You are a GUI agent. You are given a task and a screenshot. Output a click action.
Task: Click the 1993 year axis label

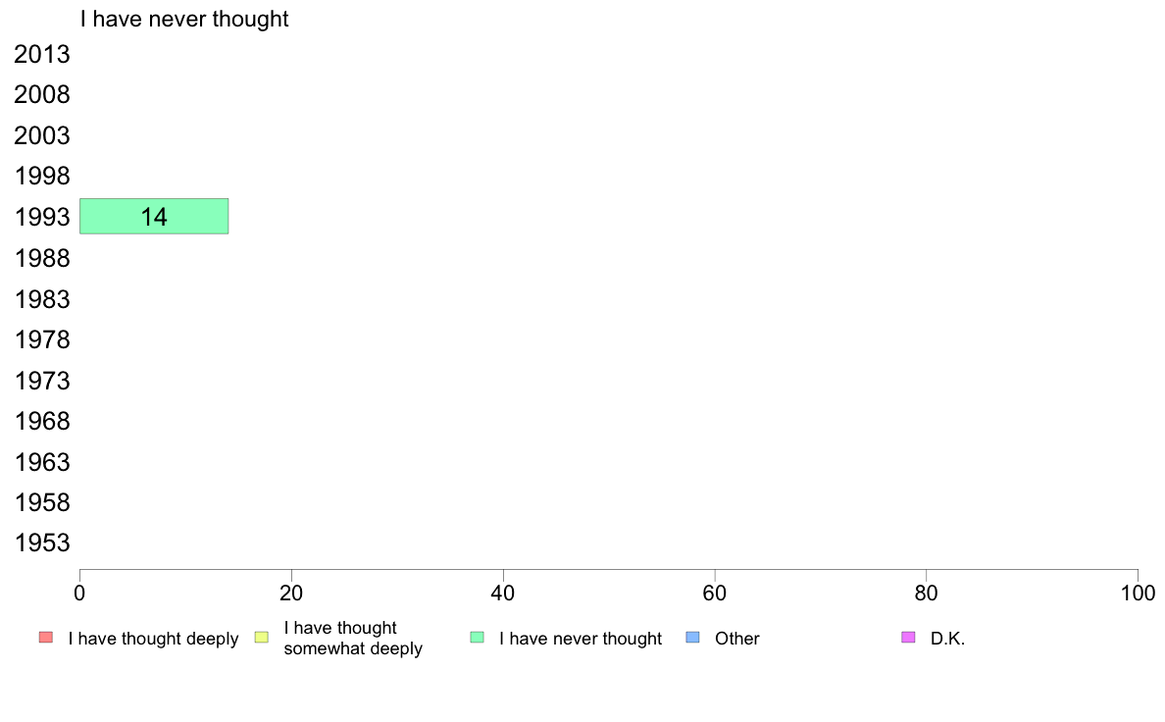tap(42, 218)
